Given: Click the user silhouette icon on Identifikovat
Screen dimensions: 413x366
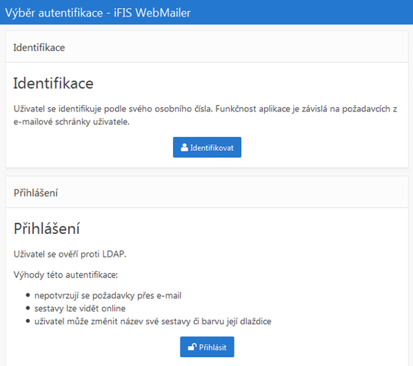Looking at the screenshot, I should (x=185, y=147).
